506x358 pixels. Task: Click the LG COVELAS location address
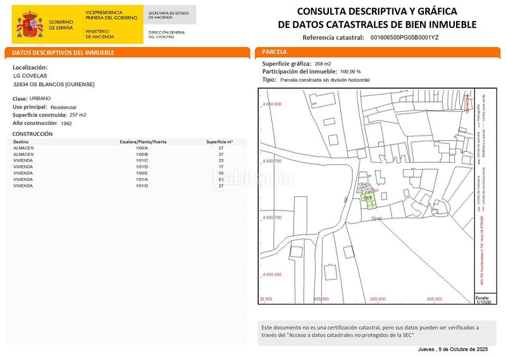coord(30,75)
